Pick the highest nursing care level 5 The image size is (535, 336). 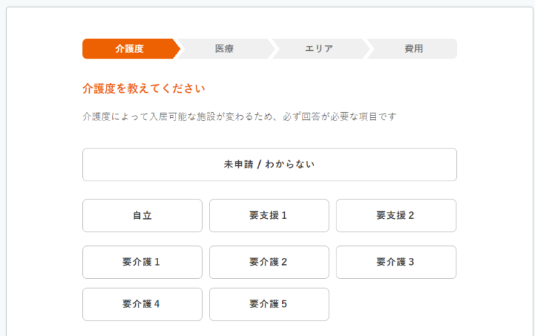click(x=269, y=304)
